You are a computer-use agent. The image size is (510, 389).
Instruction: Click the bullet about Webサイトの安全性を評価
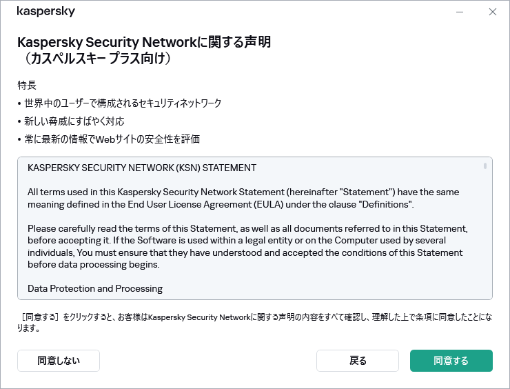[x=112, y=139]
